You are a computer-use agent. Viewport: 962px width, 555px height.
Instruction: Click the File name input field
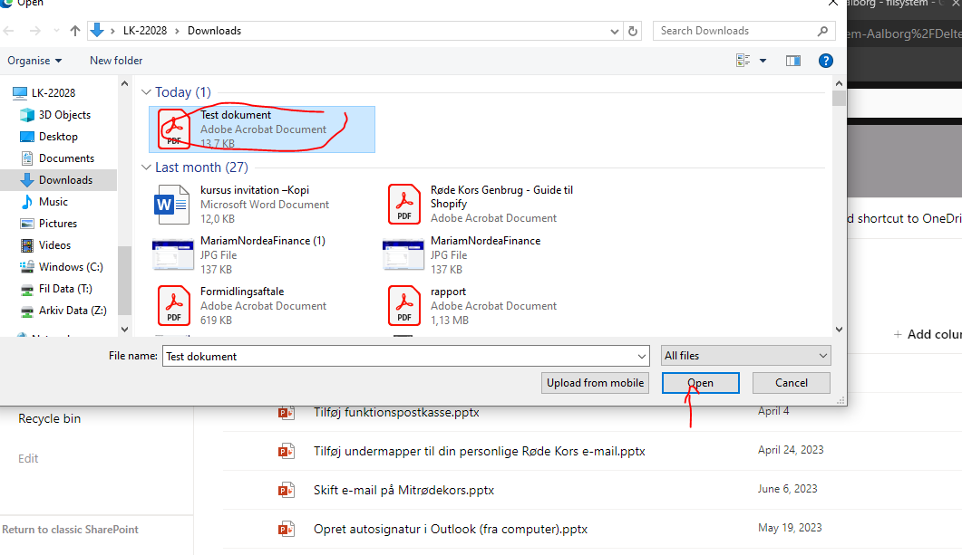coord(398,356)
